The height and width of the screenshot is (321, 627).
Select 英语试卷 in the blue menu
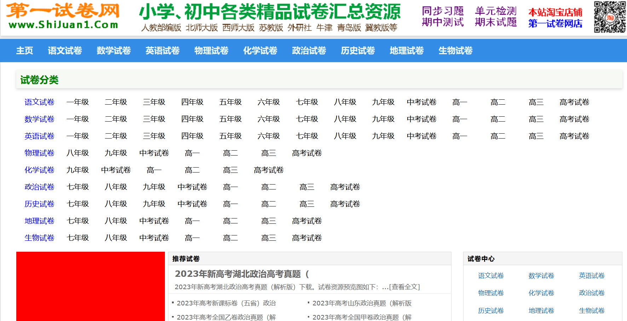tap(162, 51)
